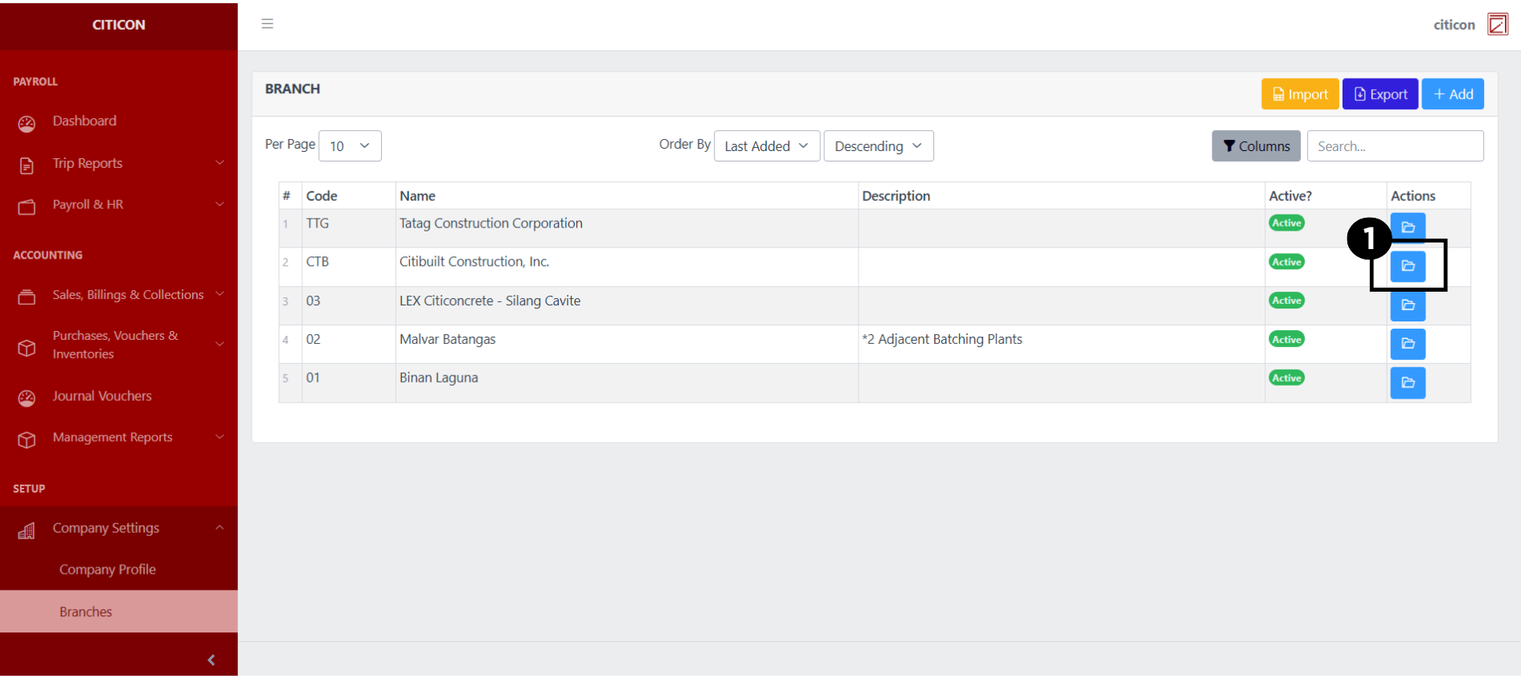The image size is (1521, 679).
Task: Open the Last Added order dropdown
Action: coord(766,146)
